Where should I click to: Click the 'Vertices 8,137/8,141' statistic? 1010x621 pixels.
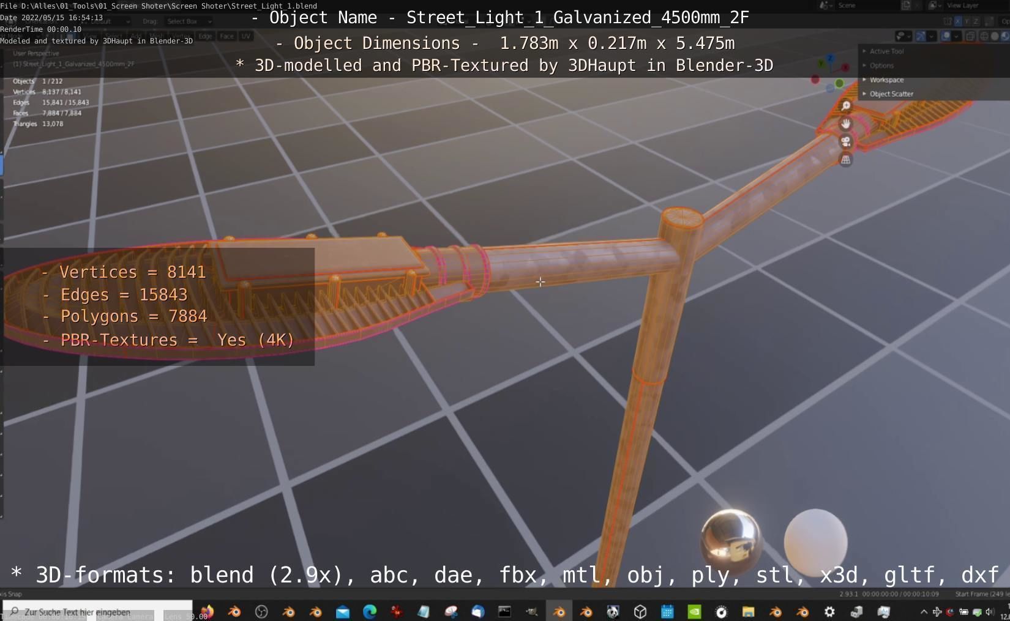coord(47,92)
